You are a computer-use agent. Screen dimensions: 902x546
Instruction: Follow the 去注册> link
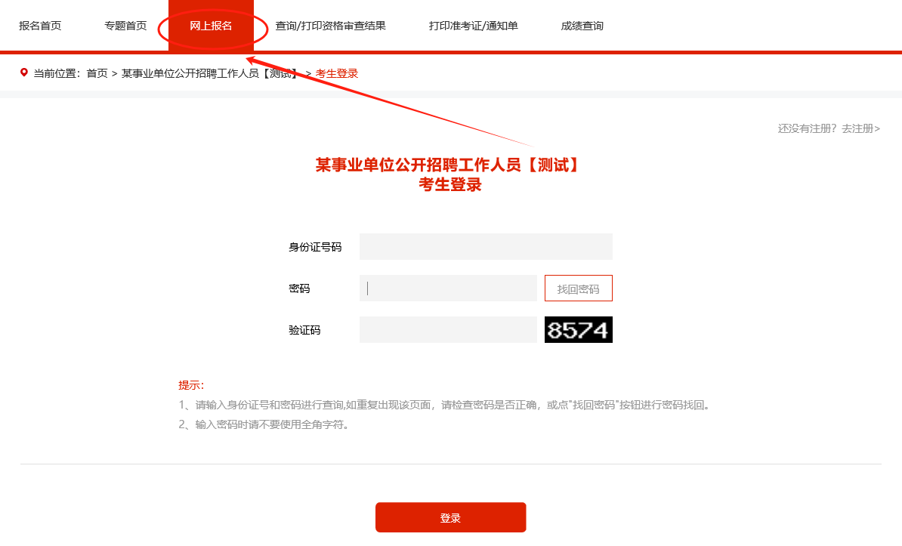tap(860, 128)
